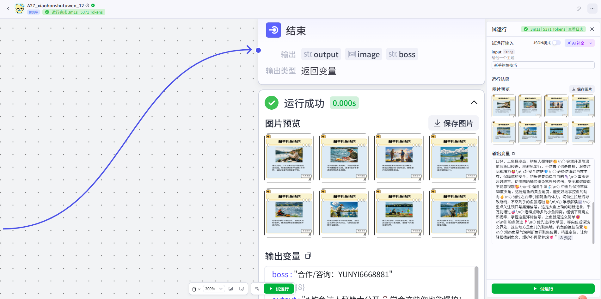This screenshot has height=299, width=601.
Task: Click the add image icon in the canvas toolbar
Action: pyautogui.click(x=231, y=289)
